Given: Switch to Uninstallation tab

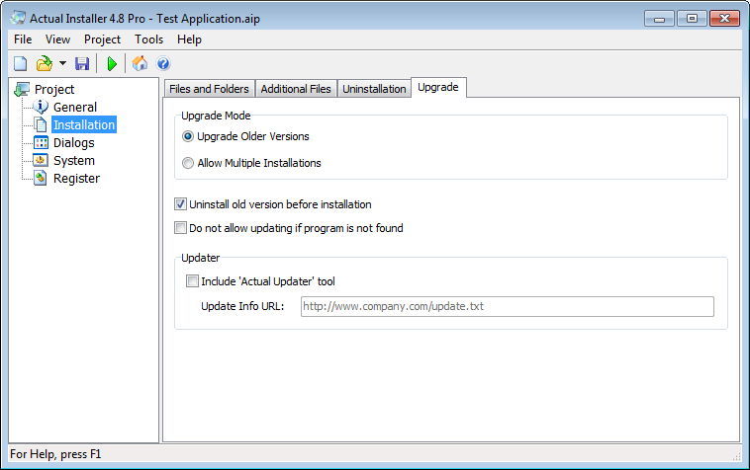Looking at the screenshot, I should pyautogui.click(x=374, y=89).
